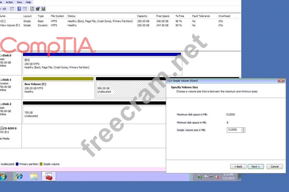Click the volume speaker tray icon
Screen dimensions: 289x192
[x=217, y=177]
